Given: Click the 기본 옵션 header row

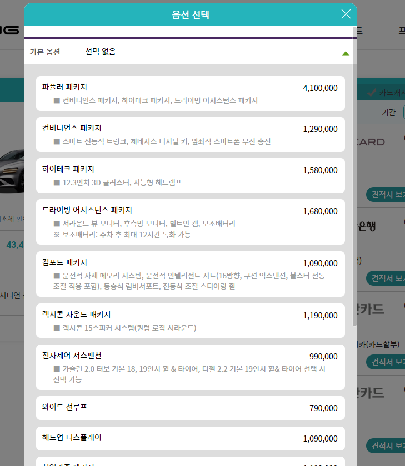Looking at the screenshot, I should pyautogui.click(x=188, y=52).
